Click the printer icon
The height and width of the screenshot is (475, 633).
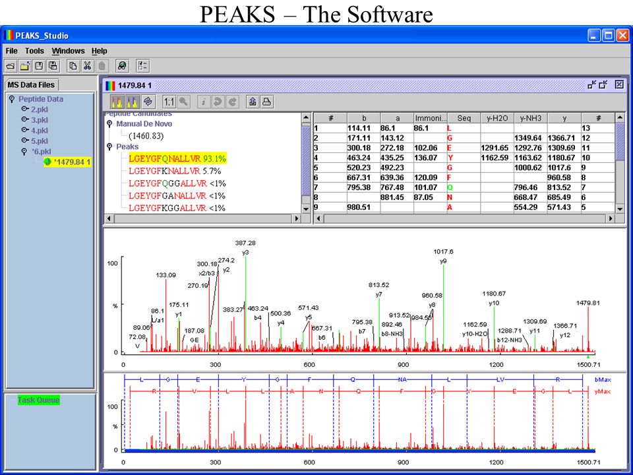(x=266, y=102)
